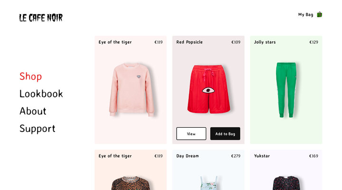Click the €279 price on Day Dream
342x190 pixels.
(x=236, y=156)
